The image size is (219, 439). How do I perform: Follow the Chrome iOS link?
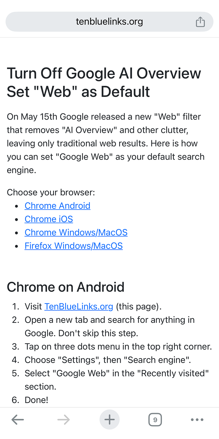[49, 219]
